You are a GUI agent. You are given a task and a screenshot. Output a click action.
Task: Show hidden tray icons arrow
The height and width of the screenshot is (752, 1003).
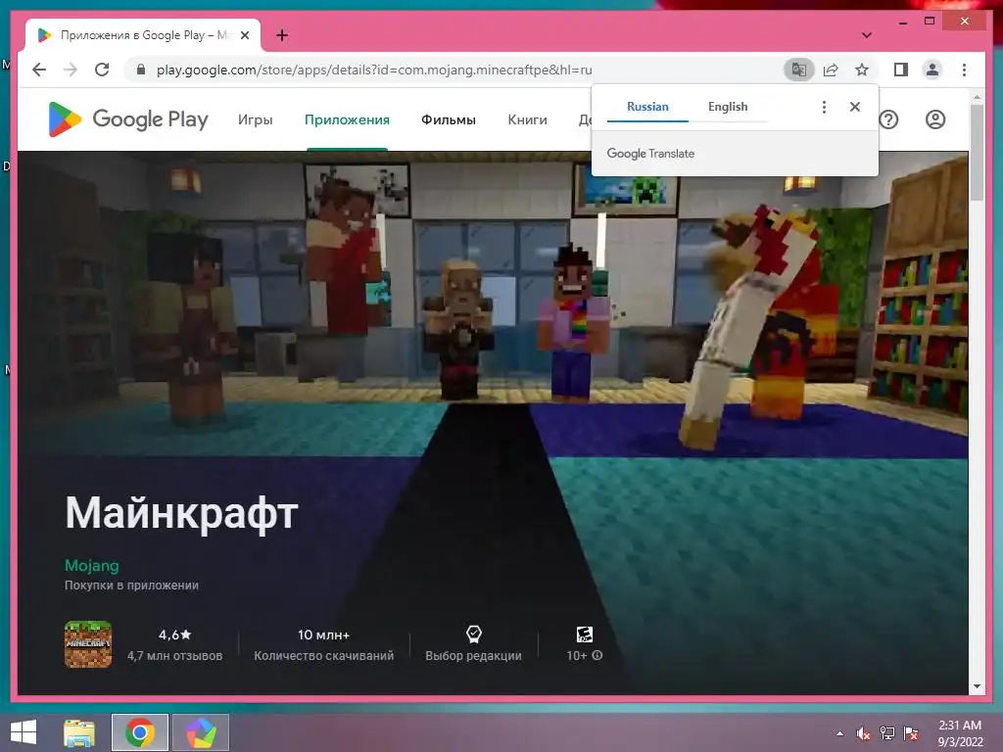(839, 733)
